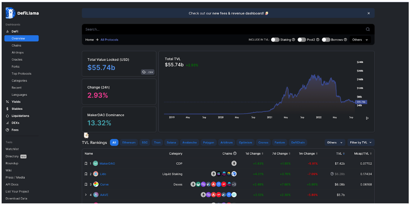
Task: Enable the Staking toggle
Action: (275, 40)
